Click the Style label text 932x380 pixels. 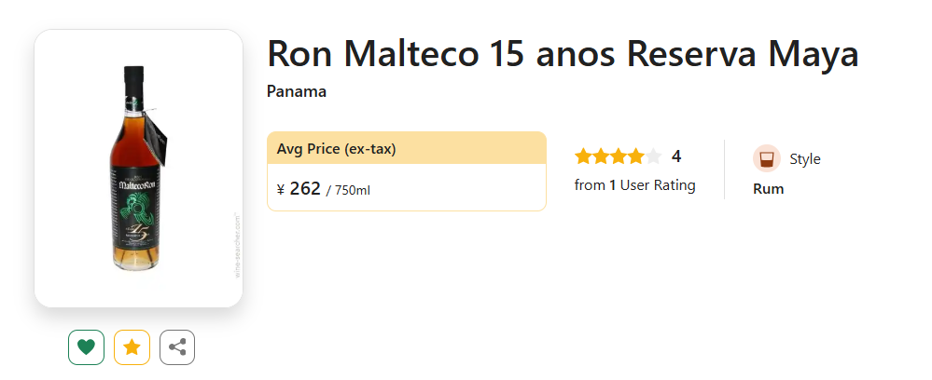point(805,159)
